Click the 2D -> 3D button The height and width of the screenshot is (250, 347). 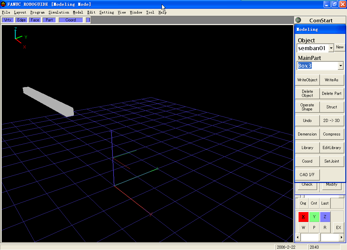tap(331, 121)
